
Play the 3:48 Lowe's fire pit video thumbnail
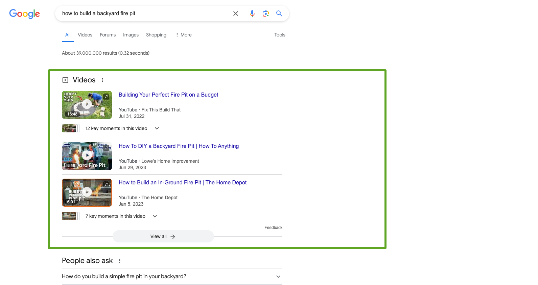coord(87,156)
